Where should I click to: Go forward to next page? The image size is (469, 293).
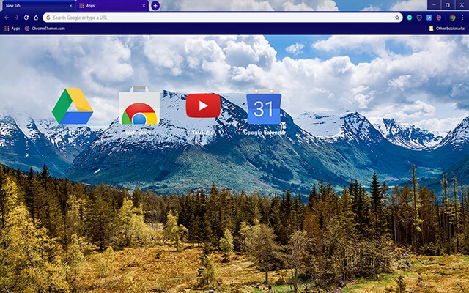click(16, 18)
